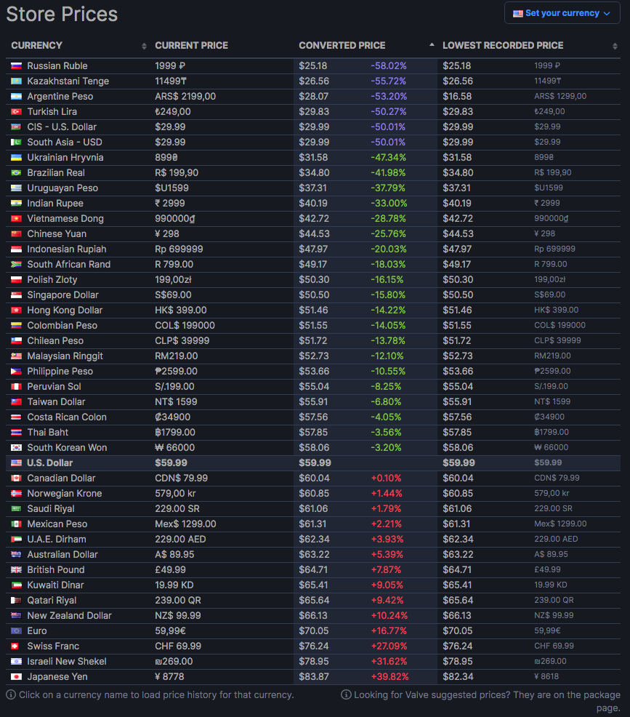This screenshot has width=630, height=717.
Task: Click the Ukrainian flag icon
Action: pyautogui.click(x=17, y=157)
